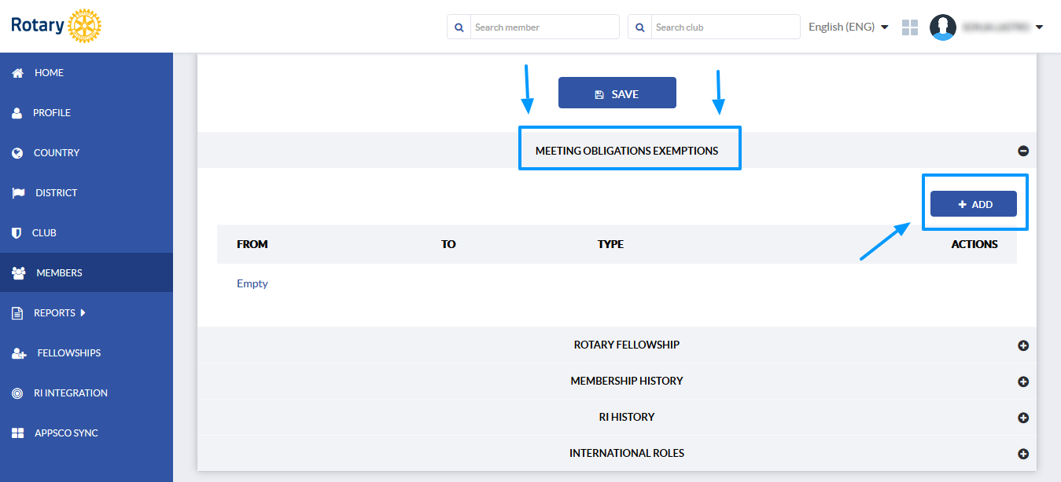Expand the Rotary Fellowship section plus icon
The height and width of the screenshot is (482, 1061).
click(1023, 345)
